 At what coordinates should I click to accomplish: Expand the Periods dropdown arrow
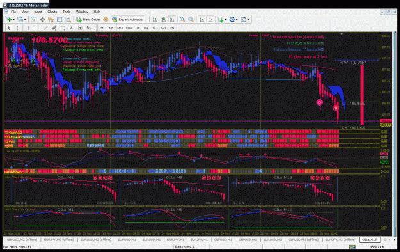pyautogui.click(x=237, y=20)
